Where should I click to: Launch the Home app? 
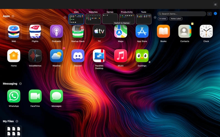click(13, 56)
